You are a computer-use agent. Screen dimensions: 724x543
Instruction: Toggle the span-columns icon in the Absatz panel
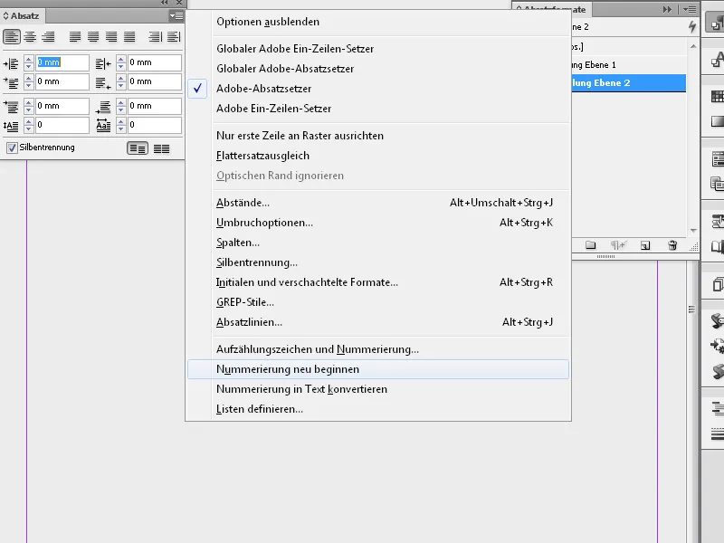(136, 147)
